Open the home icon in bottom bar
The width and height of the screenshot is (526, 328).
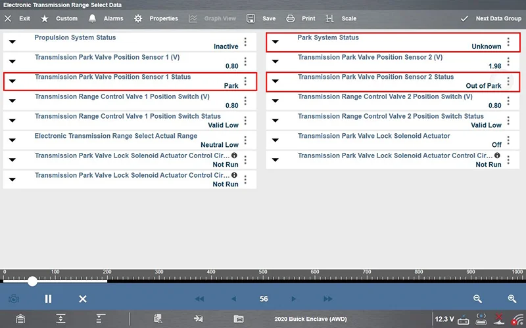point(21,319)
